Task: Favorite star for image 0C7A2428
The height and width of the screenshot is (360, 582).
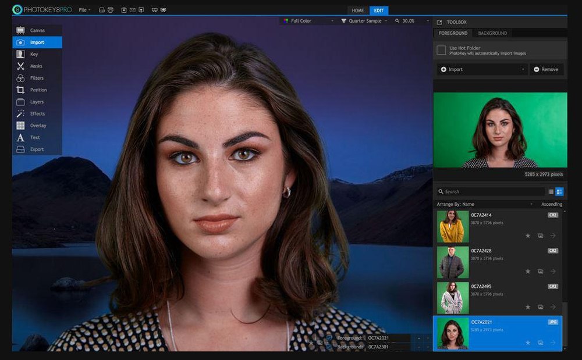Action: (528, 272)
